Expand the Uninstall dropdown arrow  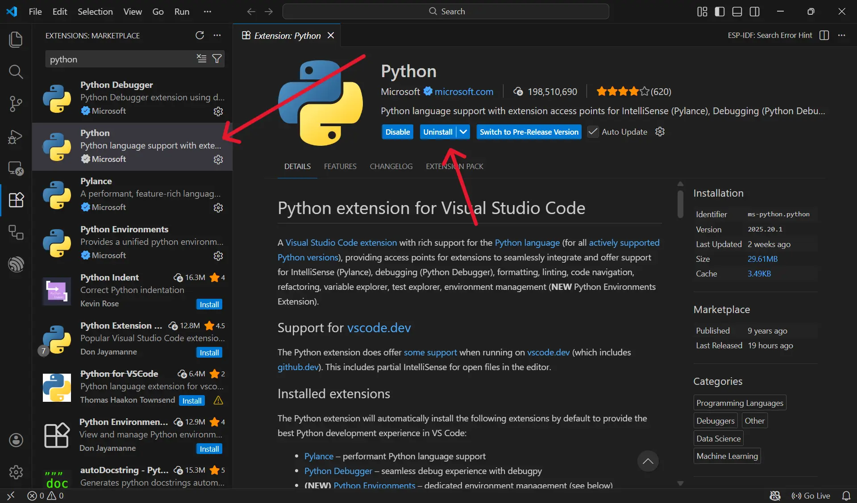tap(463, 132)
